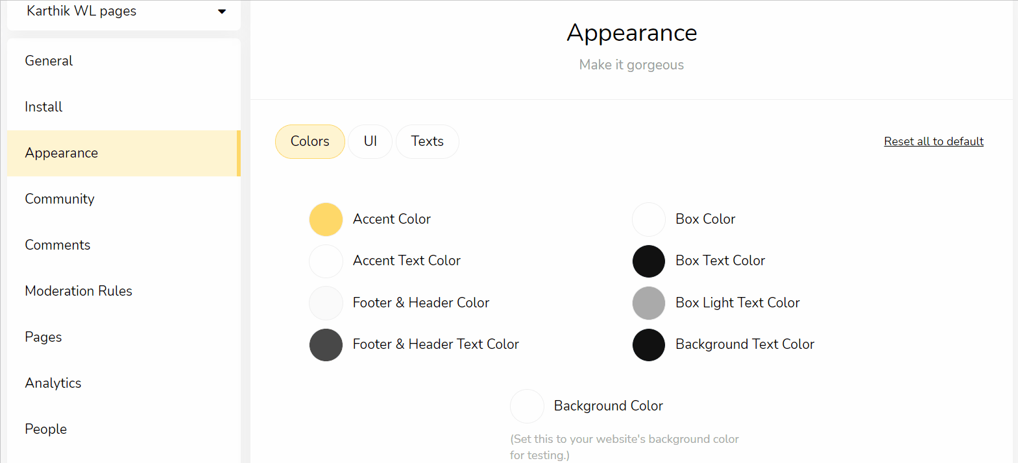Open the white Box Color swatch
The image size is (1018, 463).
[x=649, y=219]
